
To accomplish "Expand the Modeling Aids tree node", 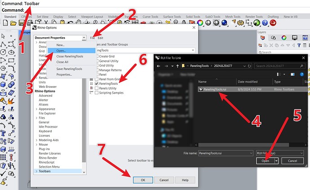I will pyautogui.click(x=36, y=140).
